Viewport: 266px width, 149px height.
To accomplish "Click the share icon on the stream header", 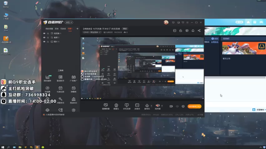I will click(199, 31).
